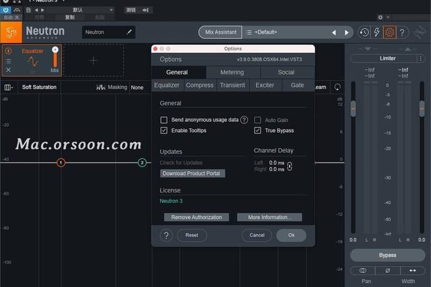Open the host settings dropdown arrow
The height and width of the screenshot is (287, 431).
(388, 18)
